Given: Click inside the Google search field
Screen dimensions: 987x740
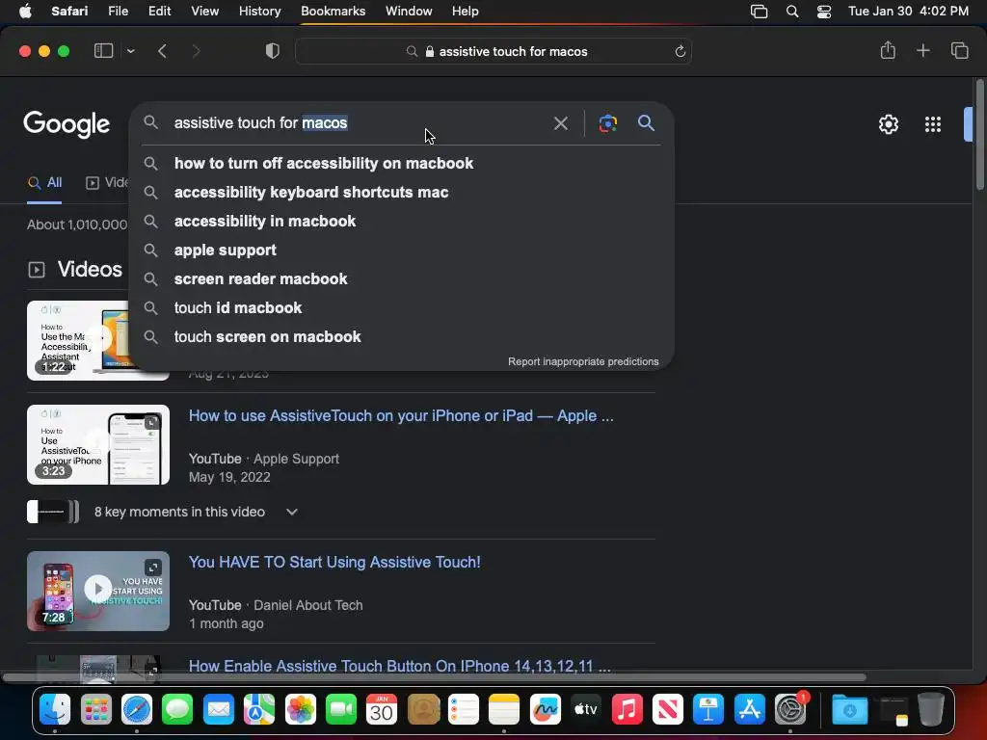Looking at the screenshot, I should tap(359, 122).
